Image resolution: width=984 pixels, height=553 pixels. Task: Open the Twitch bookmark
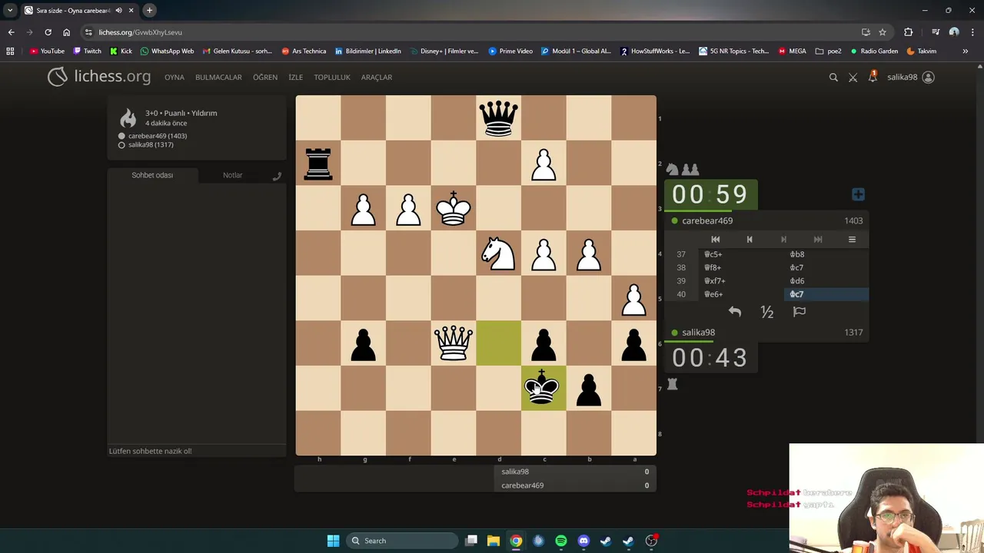tap(87, 51)
